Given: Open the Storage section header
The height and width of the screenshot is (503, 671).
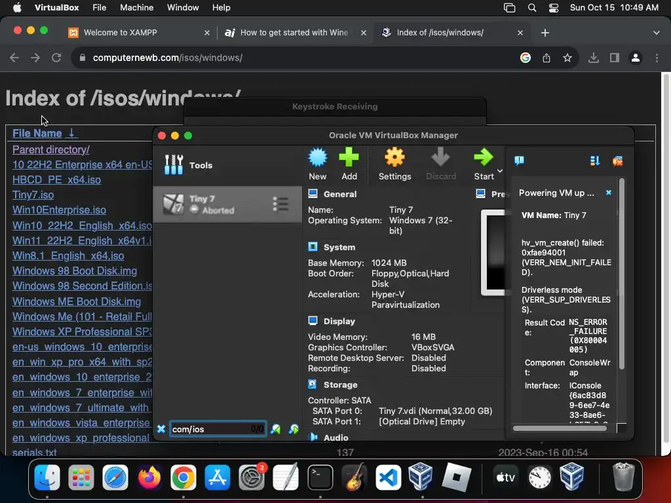Looking at the screenshot, I should pos(340,385).
